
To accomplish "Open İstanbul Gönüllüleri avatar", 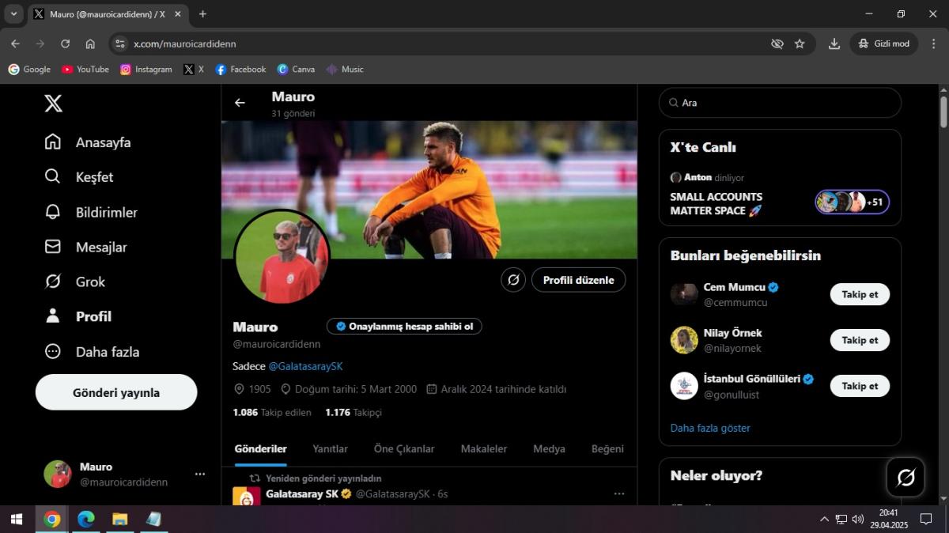I will point(684,386).
